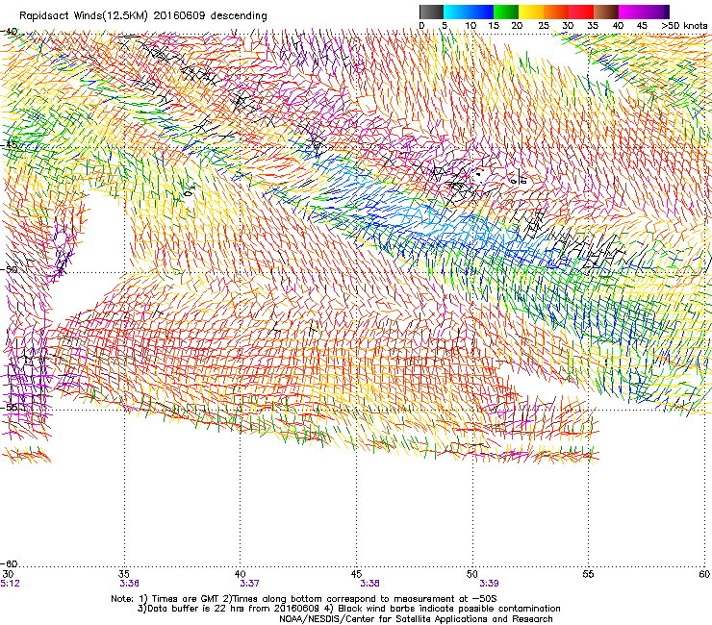Click the purple '3:37' pass time
The image size is (712, 625).
pos(249,584)
